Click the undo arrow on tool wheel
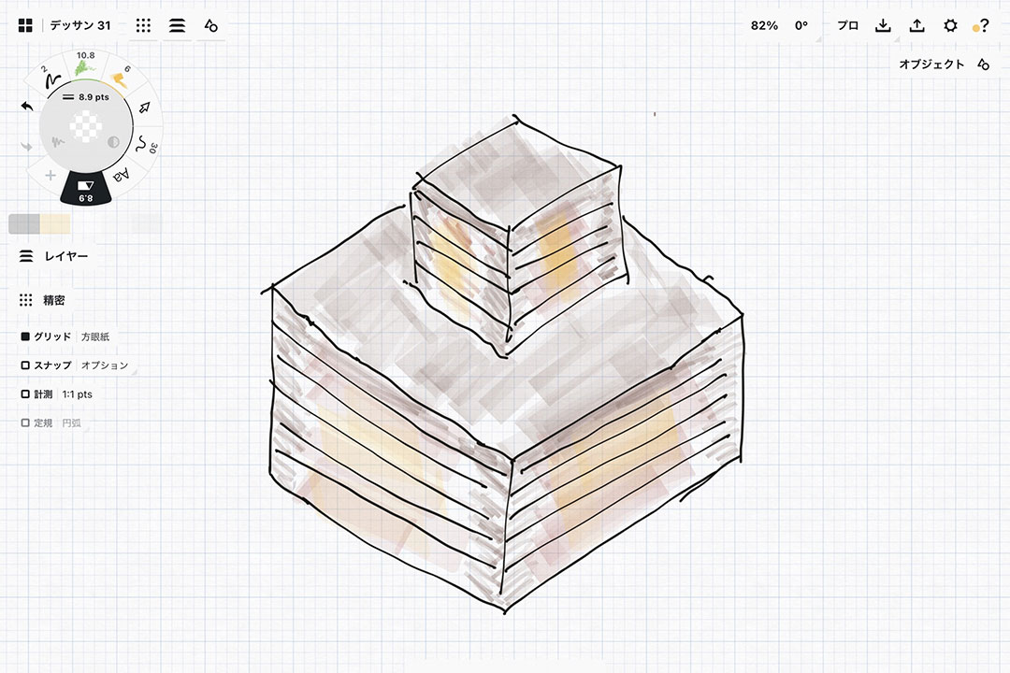This screenshot has height=673, width=1010. pos(27,107)
